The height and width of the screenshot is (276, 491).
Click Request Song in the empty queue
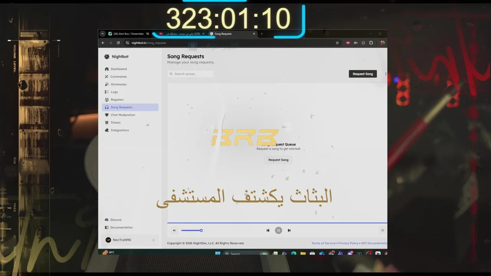[278, 160]
